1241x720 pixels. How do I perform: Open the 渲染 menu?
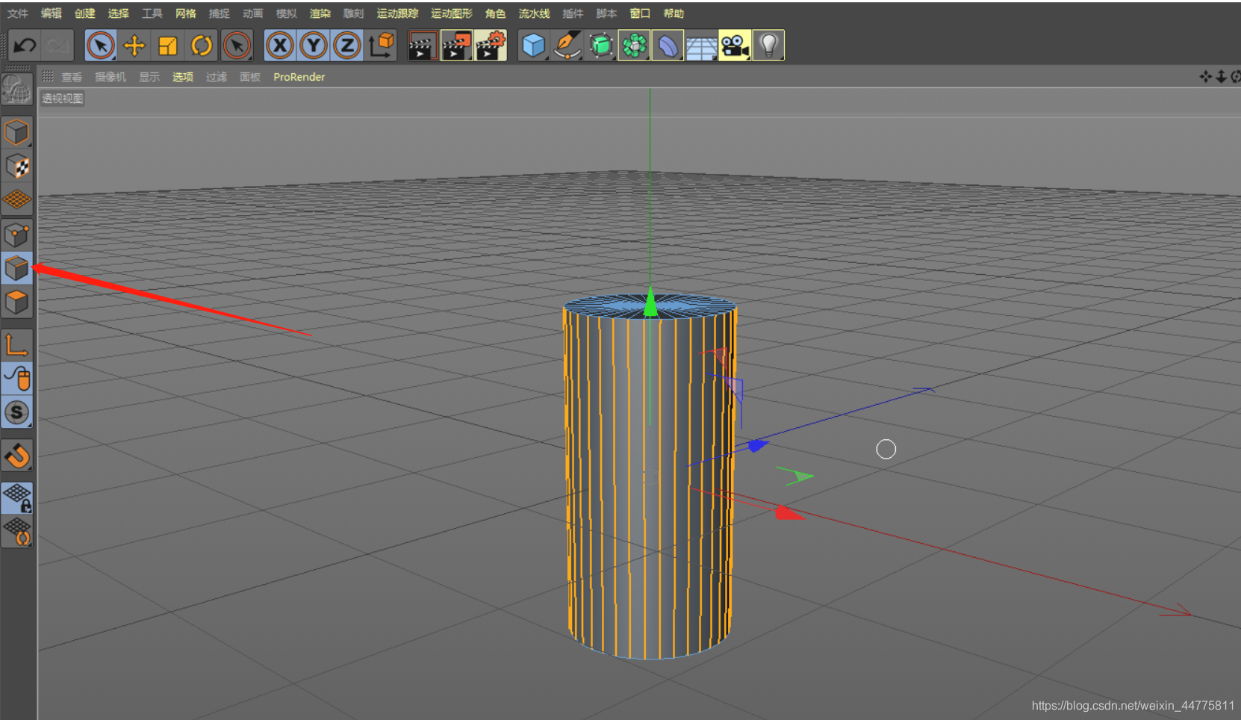[320, 13]
